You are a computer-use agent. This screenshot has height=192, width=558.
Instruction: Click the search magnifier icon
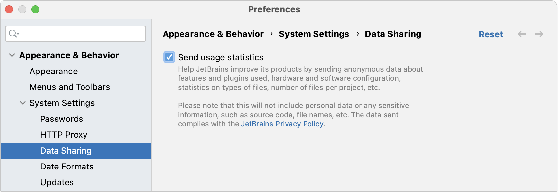tap(14, 34)
